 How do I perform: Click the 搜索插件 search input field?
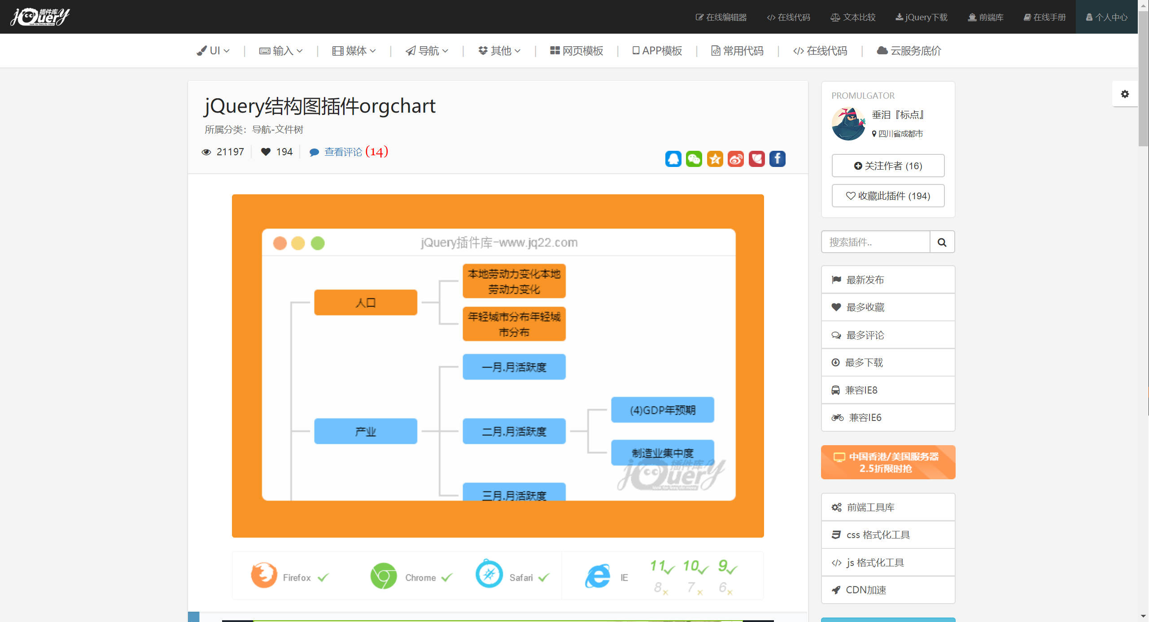pos(875,242)
